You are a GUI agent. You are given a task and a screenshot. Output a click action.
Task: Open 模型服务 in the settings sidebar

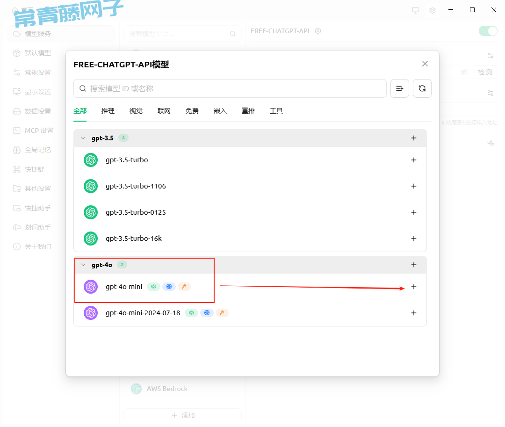61,34
